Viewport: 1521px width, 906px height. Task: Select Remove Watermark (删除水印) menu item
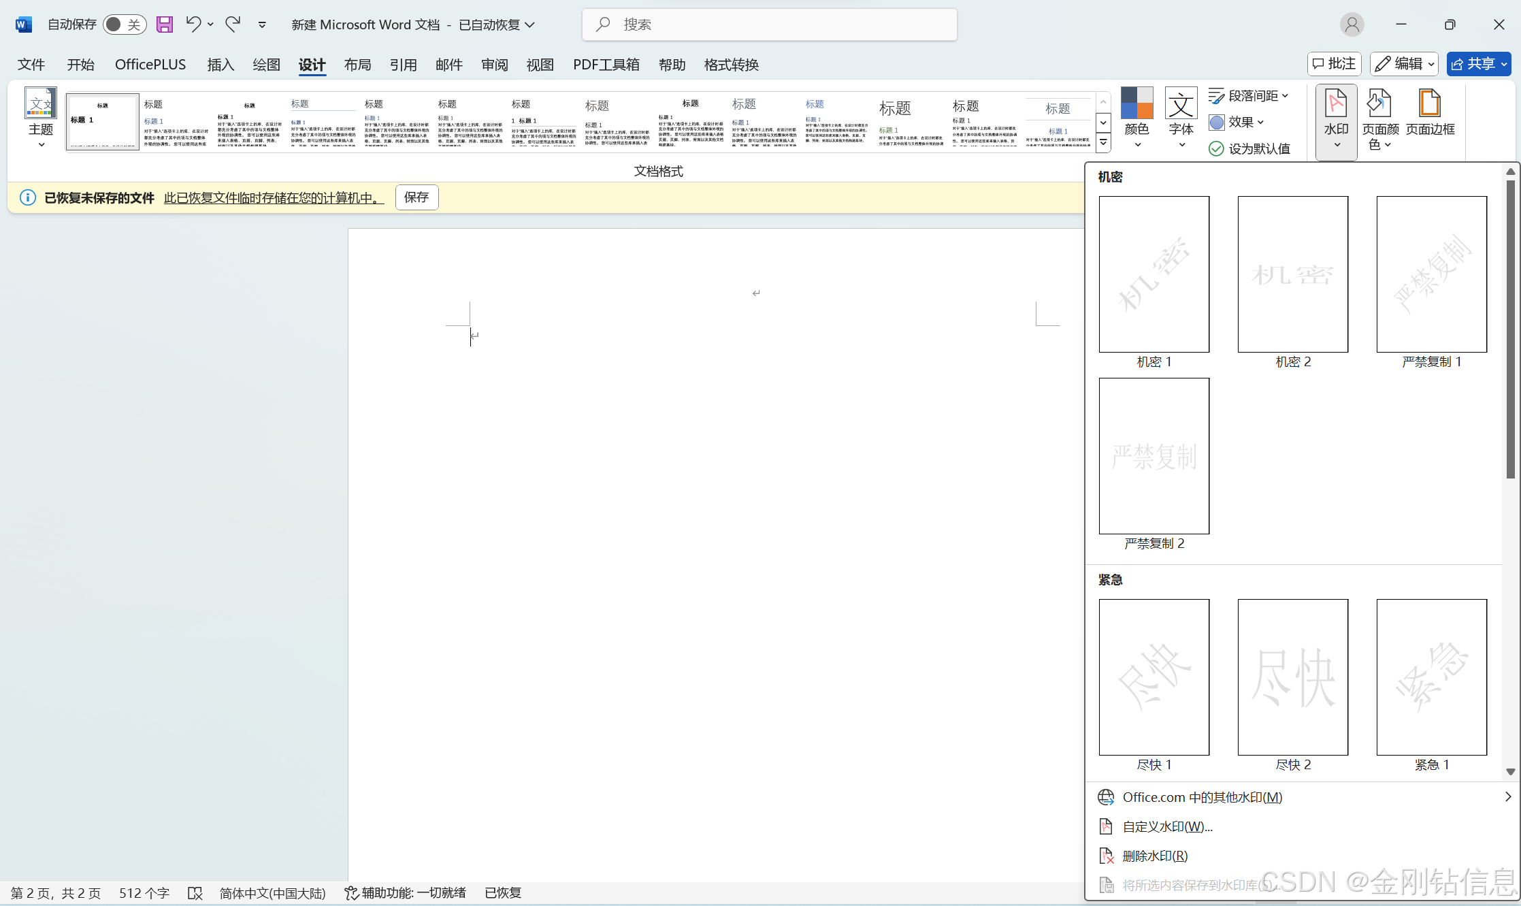(x=1155, y=856)
